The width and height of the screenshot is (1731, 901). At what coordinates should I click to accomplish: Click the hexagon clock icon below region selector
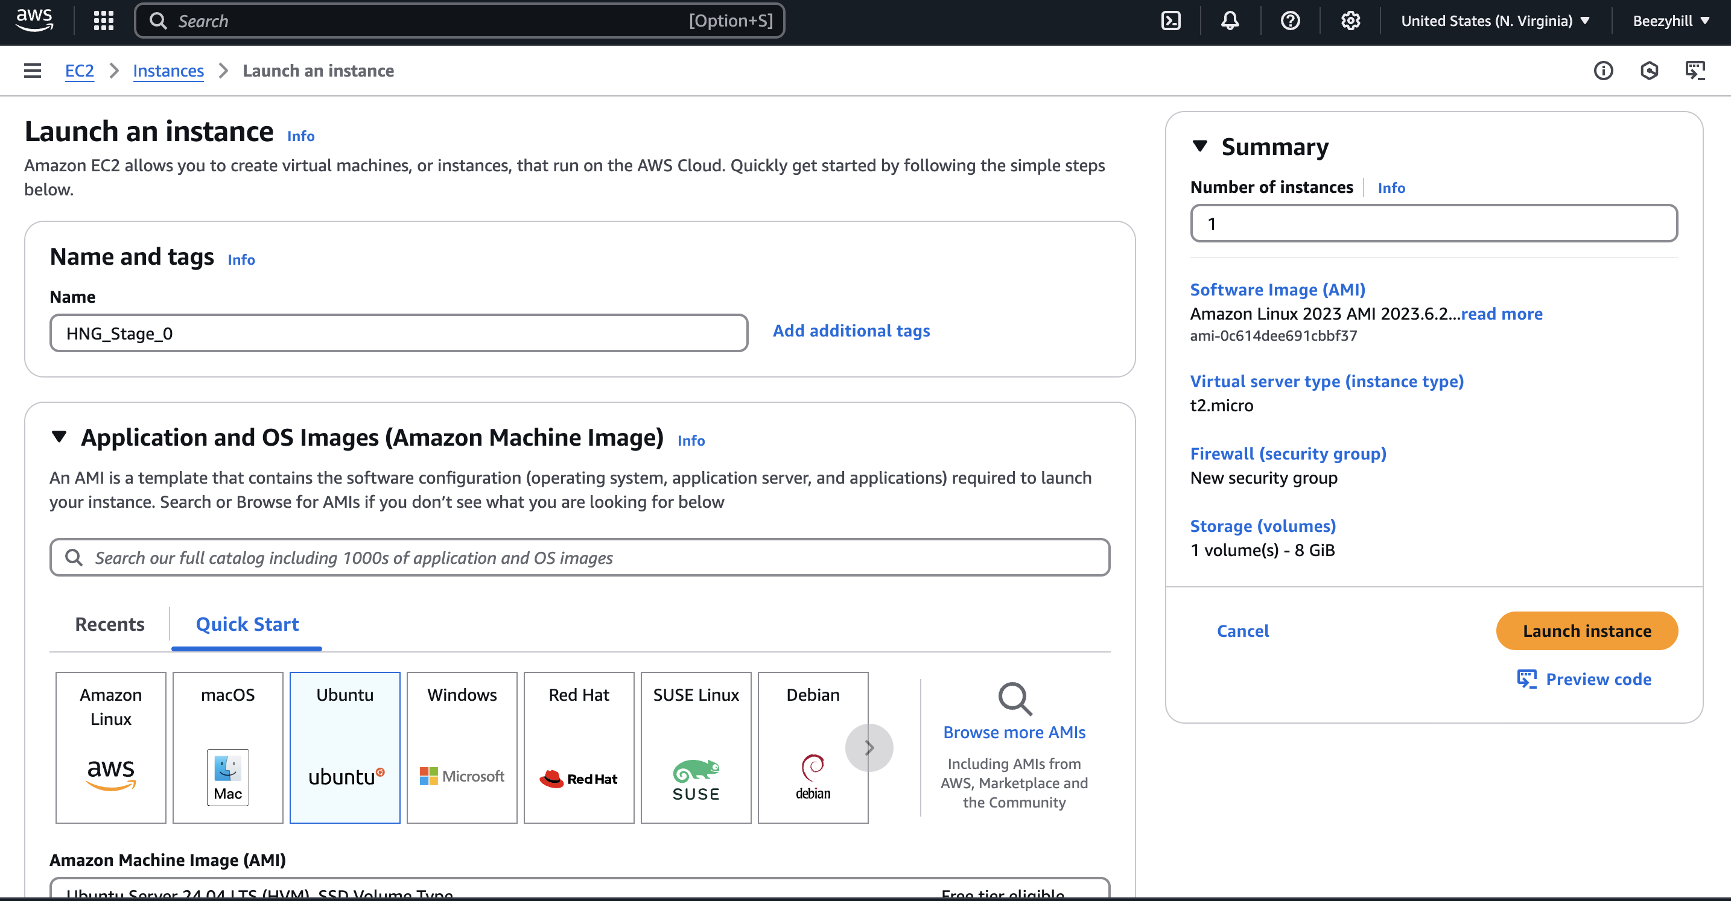click(x=1649, y=71)
